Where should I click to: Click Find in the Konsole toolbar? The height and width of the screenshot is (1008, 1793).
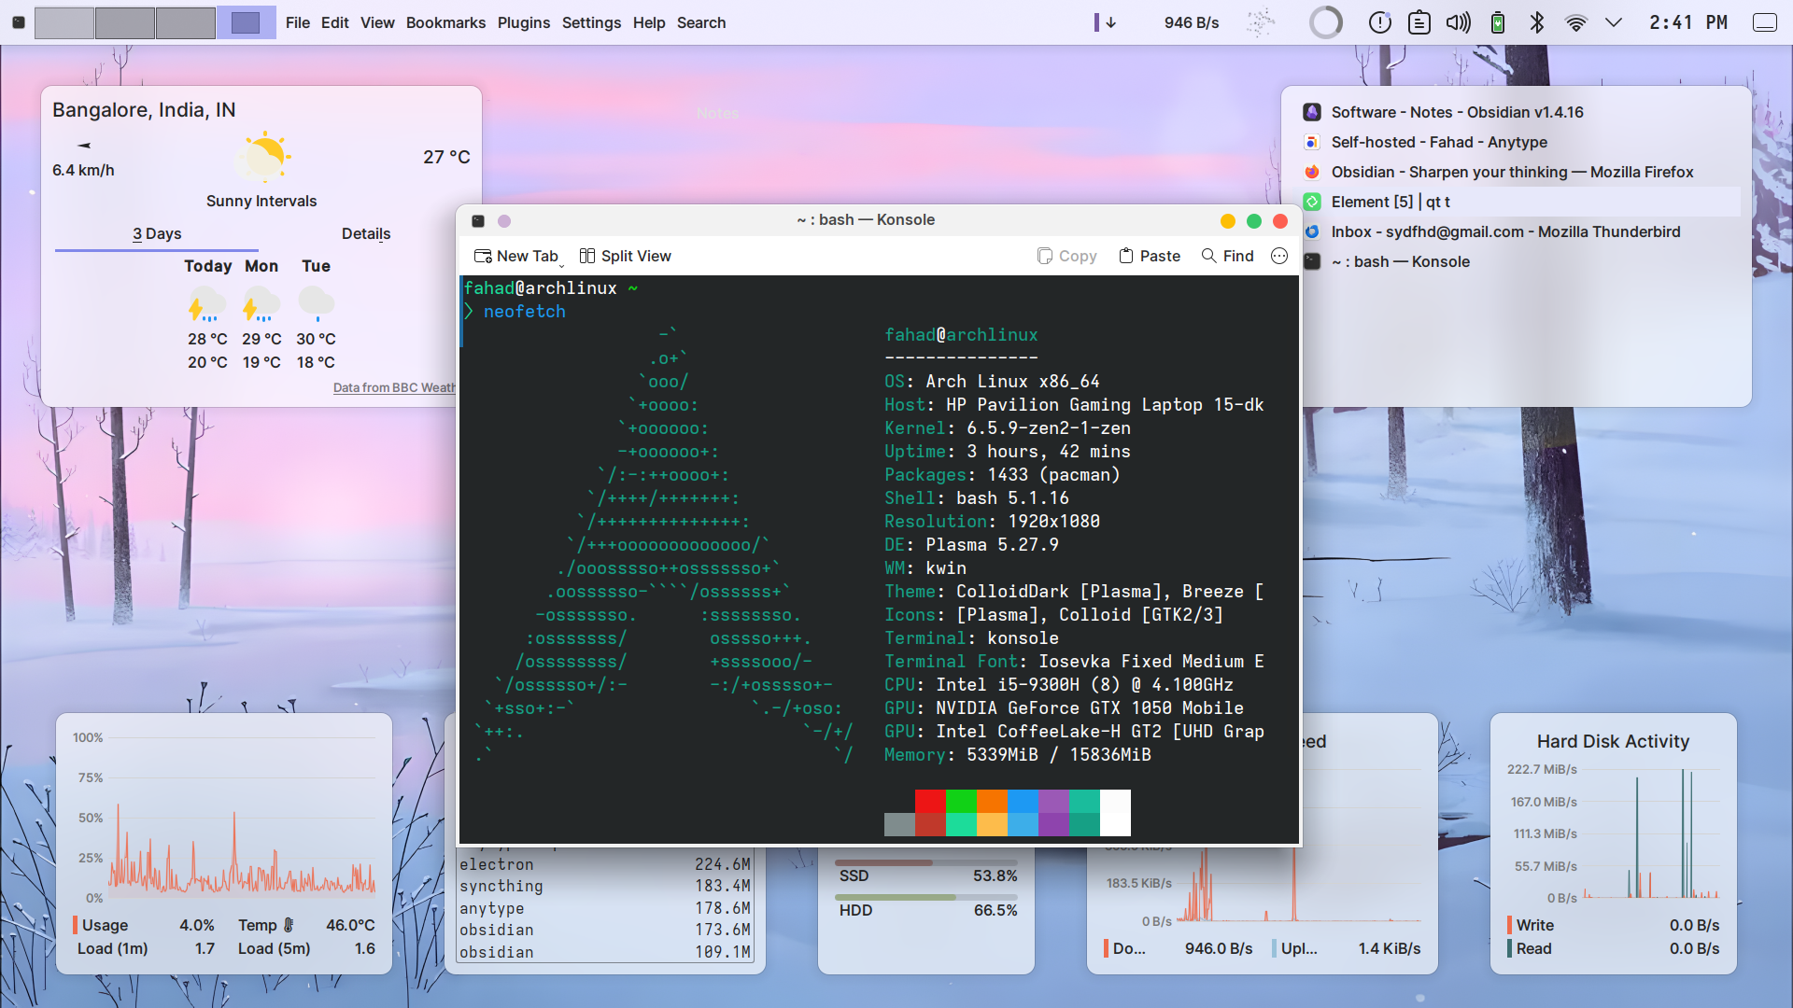point(1228,256)
